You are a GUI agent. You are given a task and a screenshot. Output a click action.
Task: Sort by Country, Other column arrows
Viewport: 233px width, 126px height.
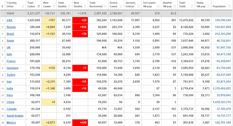point(23,6)
